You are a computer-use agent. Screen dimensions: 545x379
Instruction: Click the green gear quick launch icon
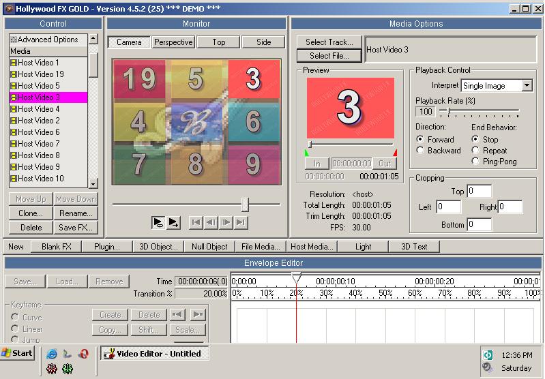pyautogui.click(x=68, y=369)
